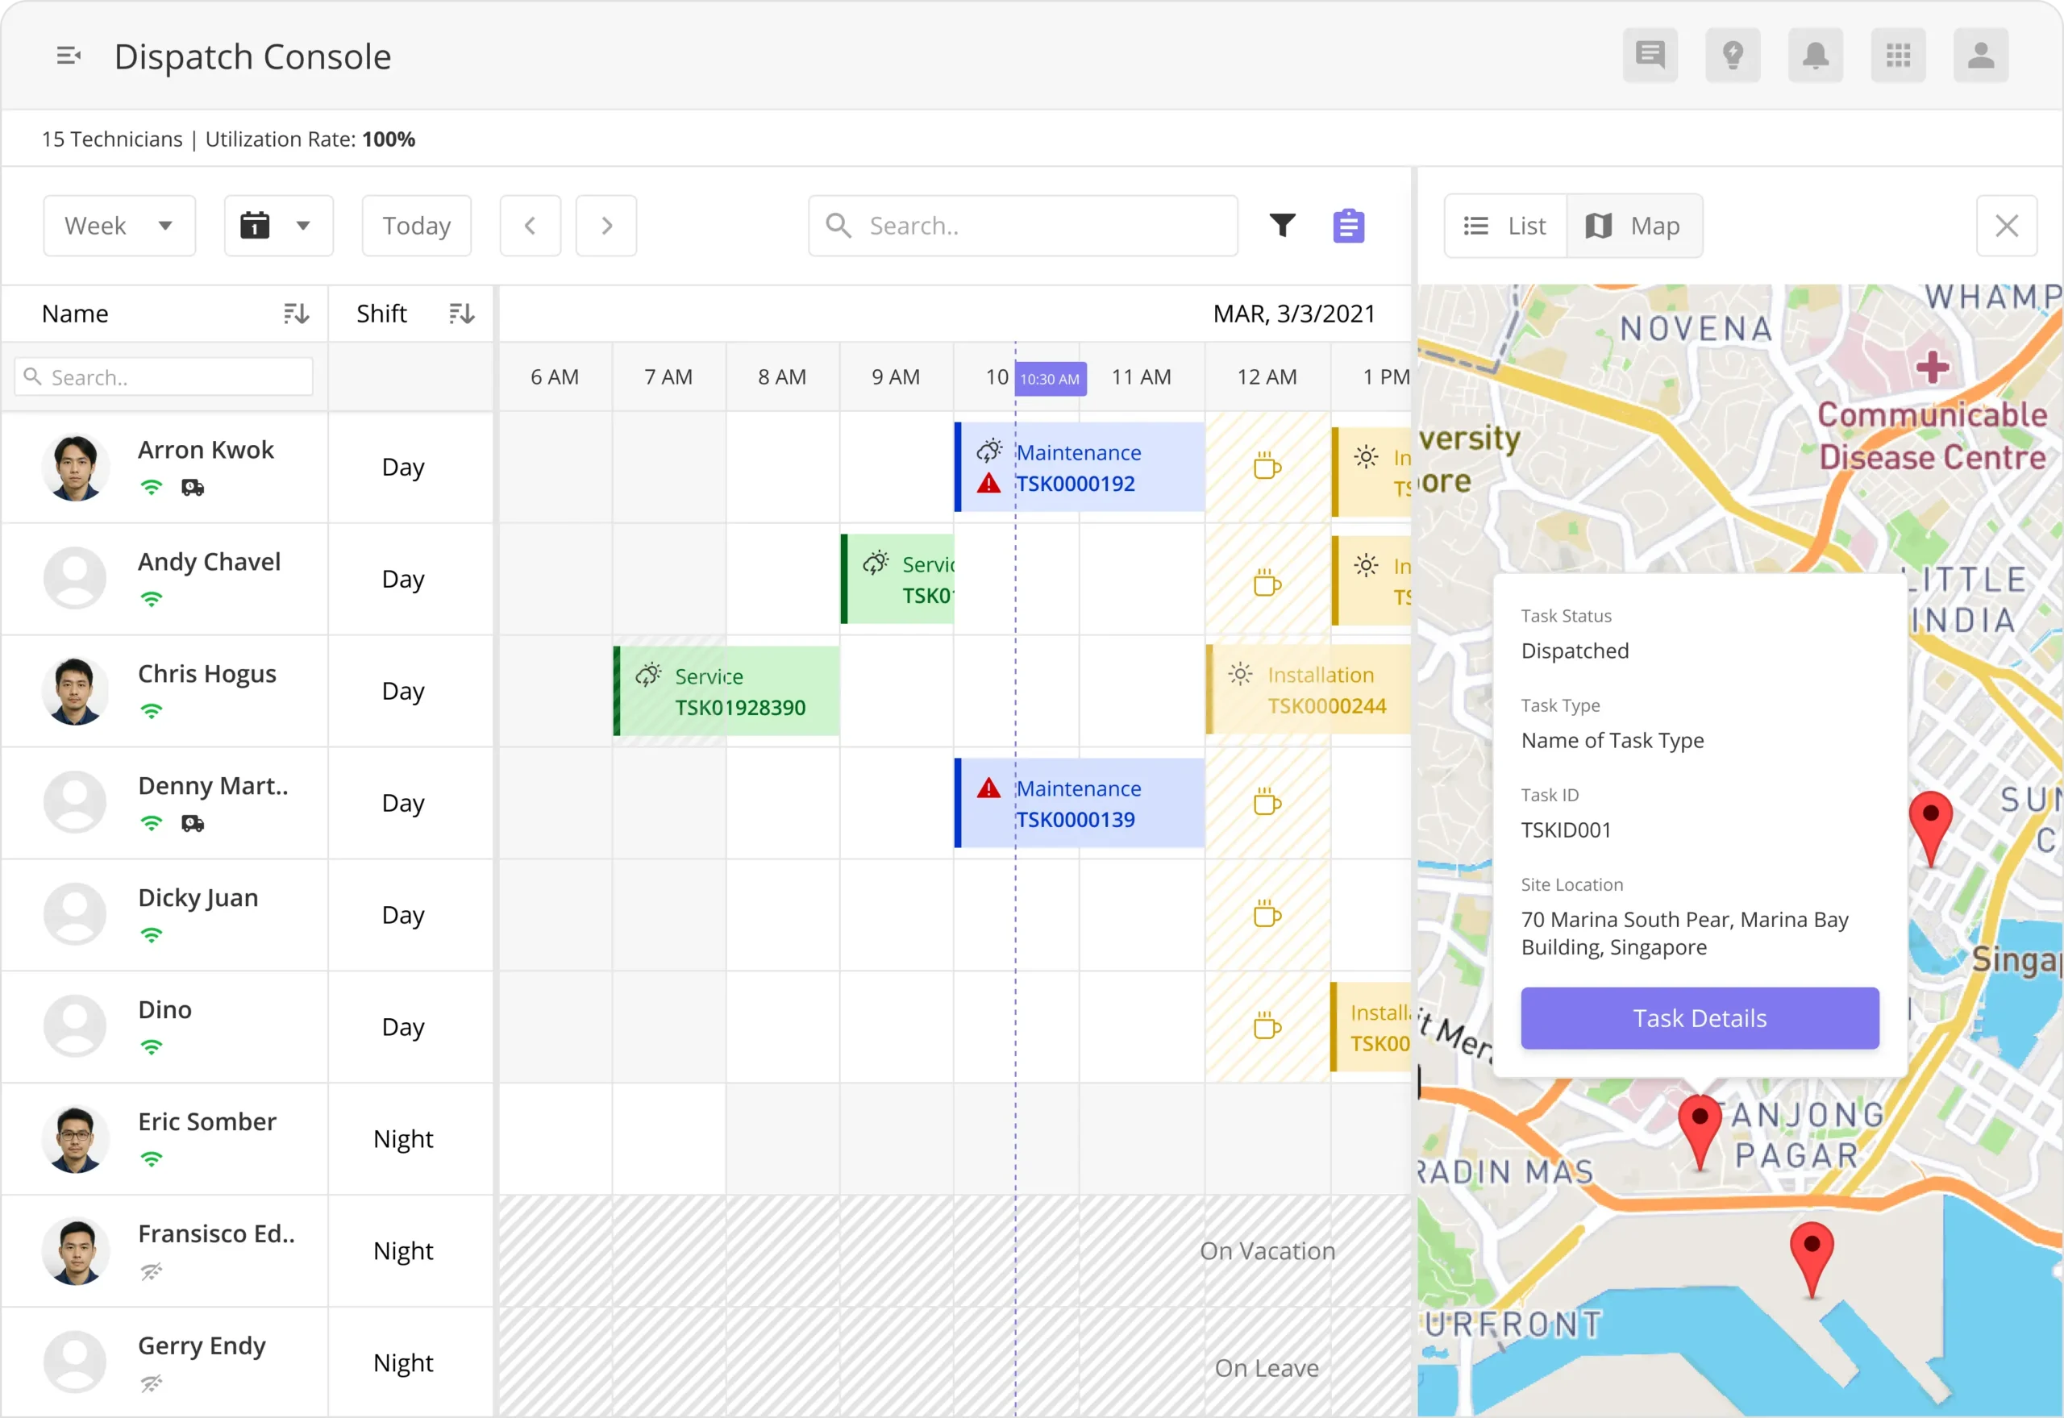
Task: Sort technicians by Name
Action: point(296,314)
